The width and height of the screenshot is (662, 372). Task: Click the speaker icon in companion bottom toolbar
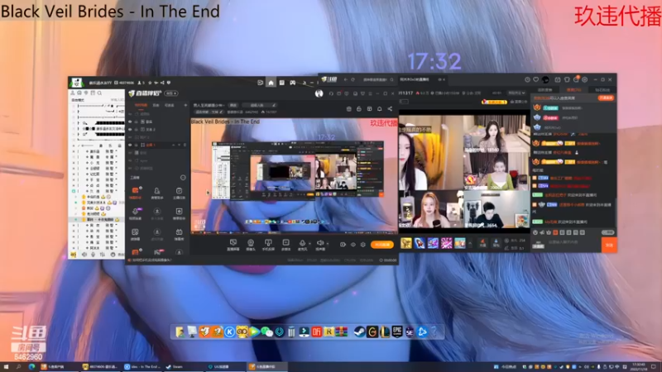(320, 243)
